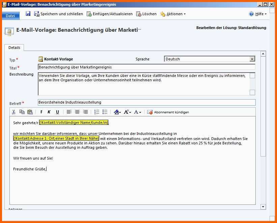Insert a numbered list
Image resolution: width=277 pixels, height=223 pixels.
click(97, 112)
